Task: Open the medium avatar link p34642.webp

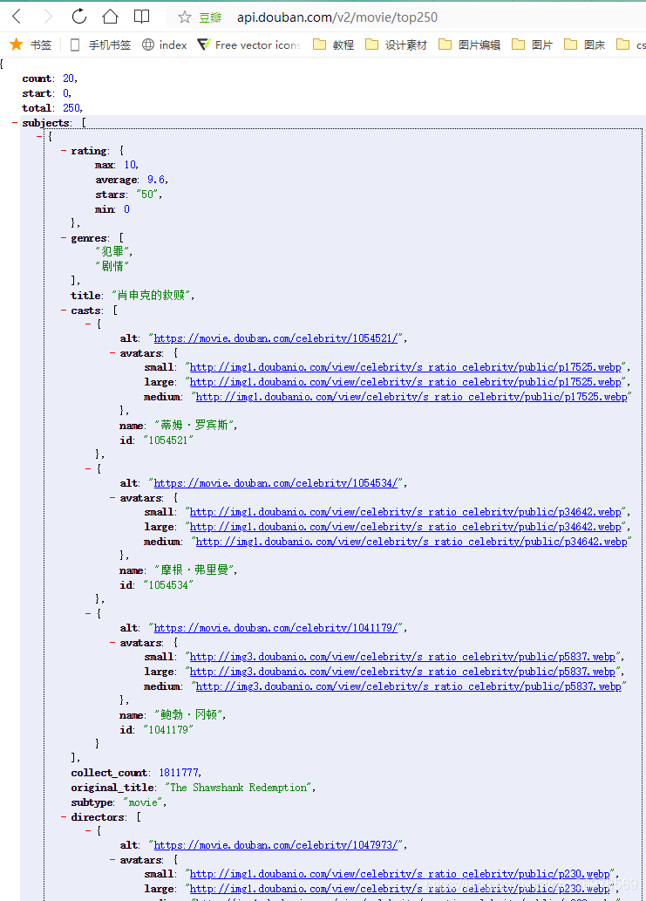Action: point(411,542)
